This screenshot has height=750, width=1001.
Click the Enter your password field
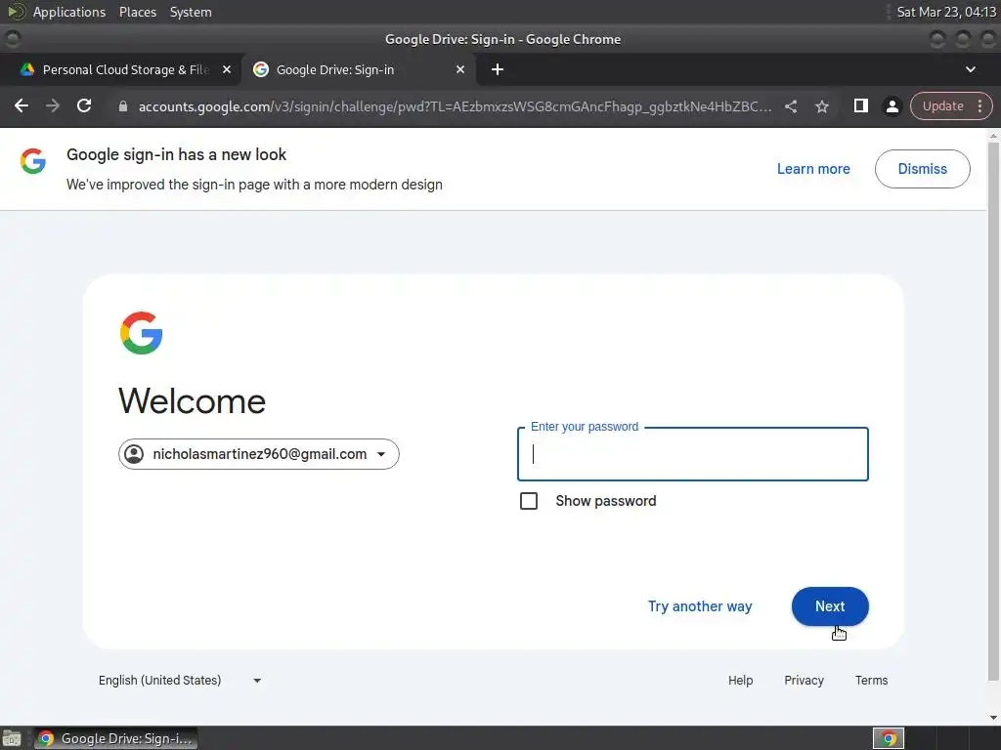693,454
